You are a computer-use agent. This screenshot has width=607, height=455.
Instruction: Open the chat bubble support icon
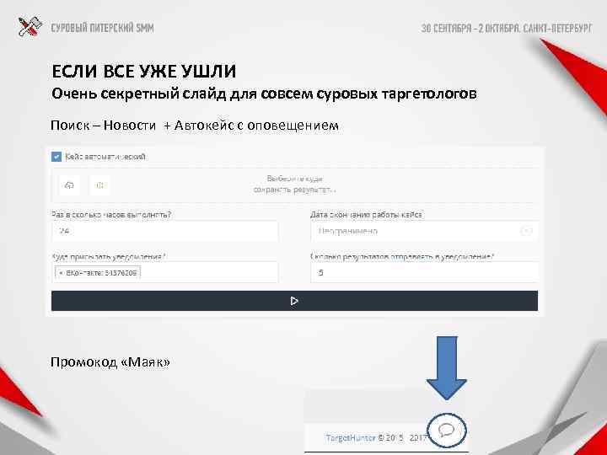point(447,430)
